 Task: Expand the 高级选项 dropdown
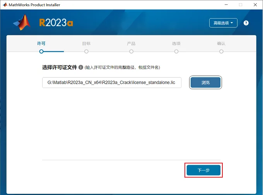tap(223, 23)
